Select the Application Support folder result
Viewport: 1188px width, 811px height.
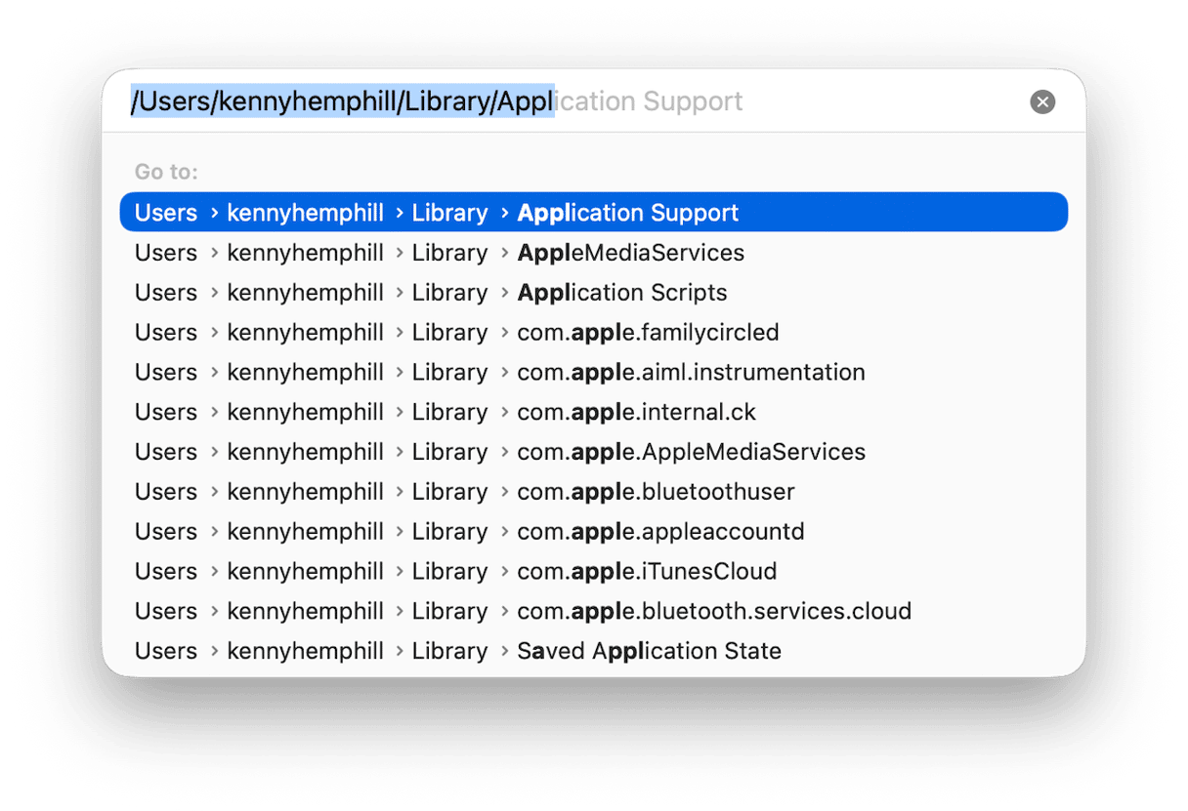click(627, 213)
